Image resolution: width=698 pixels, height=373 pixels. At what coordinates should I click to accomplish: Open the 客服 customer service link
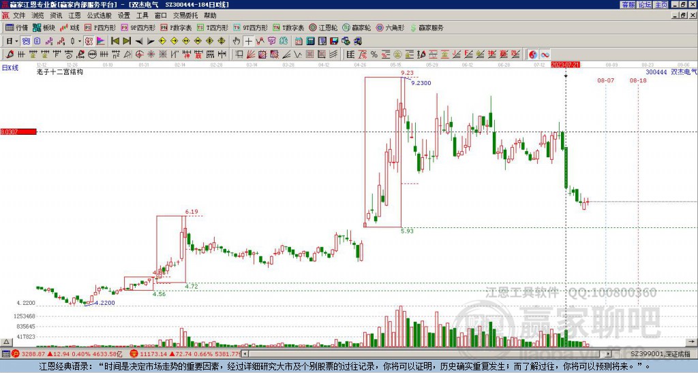628,5
